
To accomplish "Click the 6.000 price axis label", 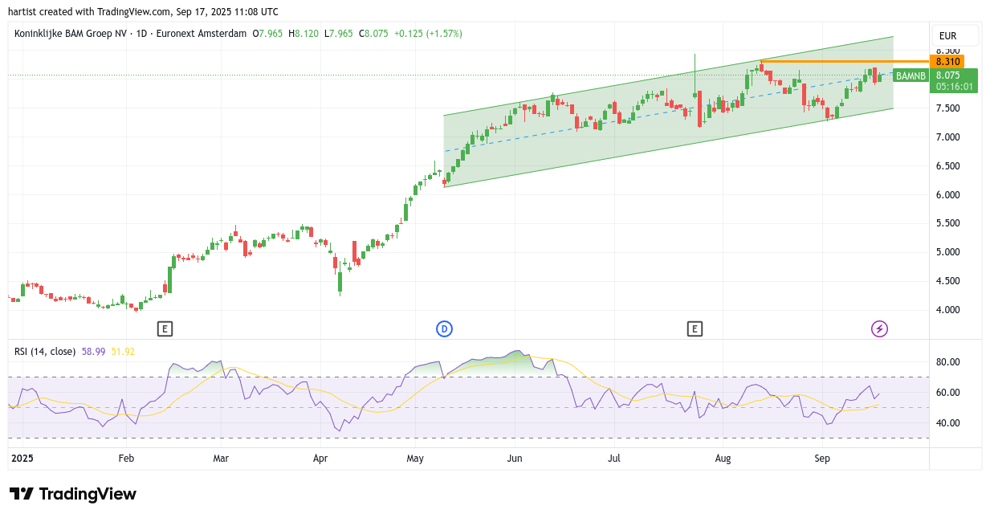I will click(948, 195).
